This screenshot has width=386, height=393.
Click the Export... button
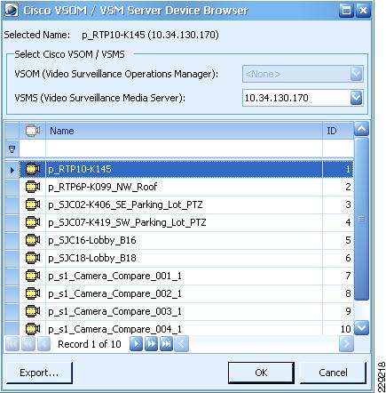point(39,373)
